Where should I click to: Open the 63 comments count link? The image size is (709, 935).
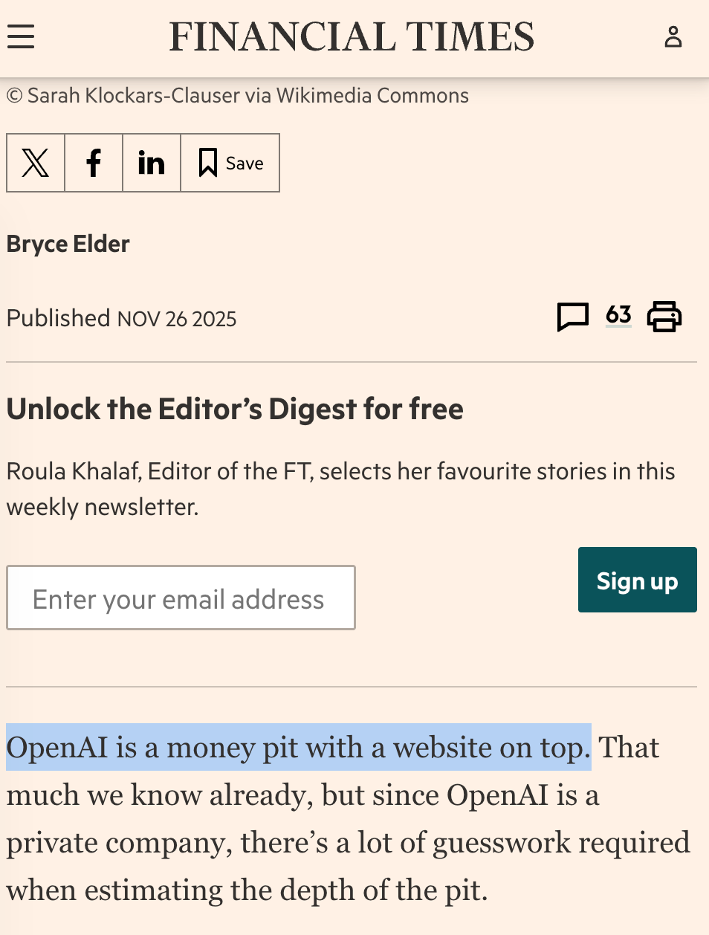tap(618, 314)
